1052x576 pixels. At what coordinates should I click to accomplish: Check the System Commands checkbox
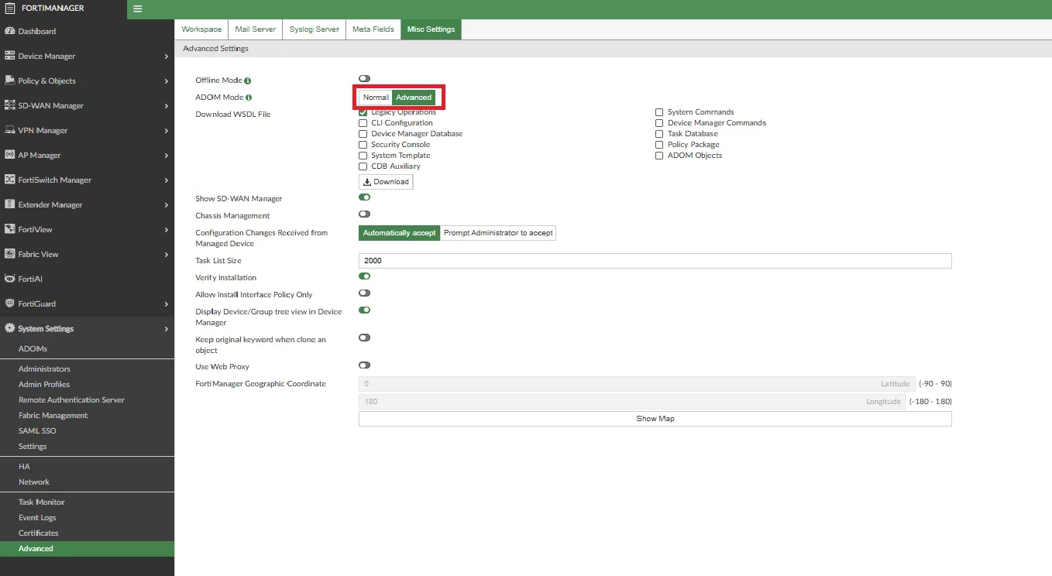point(659,112)
